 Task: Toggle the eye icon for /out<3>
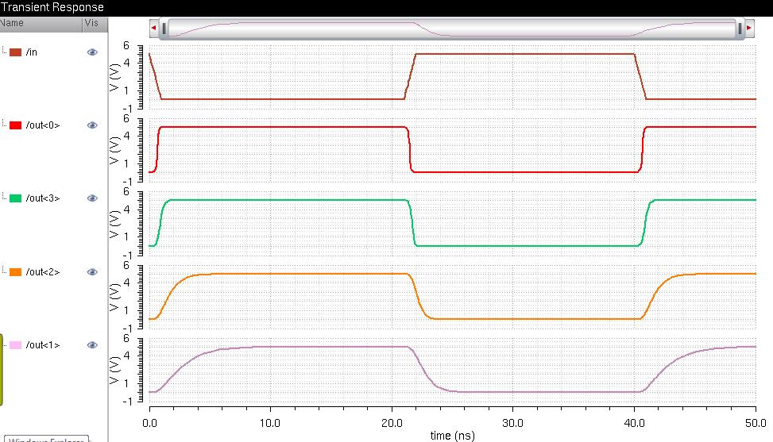[92, 198]
